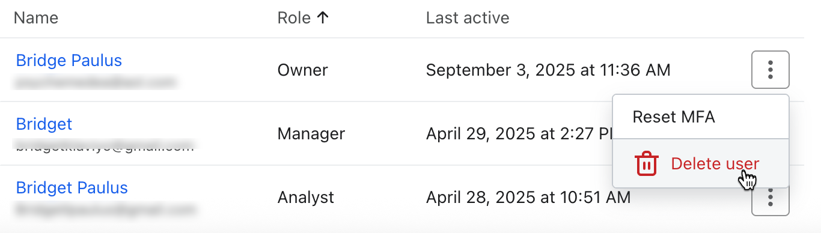Open the Bridget Paulus user profile link
The width and height of the screenshot is (821, 233).
[72, 188]
